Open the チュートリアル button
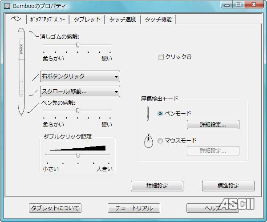Screen dimensions: 267x222 (x=134, y=208)
